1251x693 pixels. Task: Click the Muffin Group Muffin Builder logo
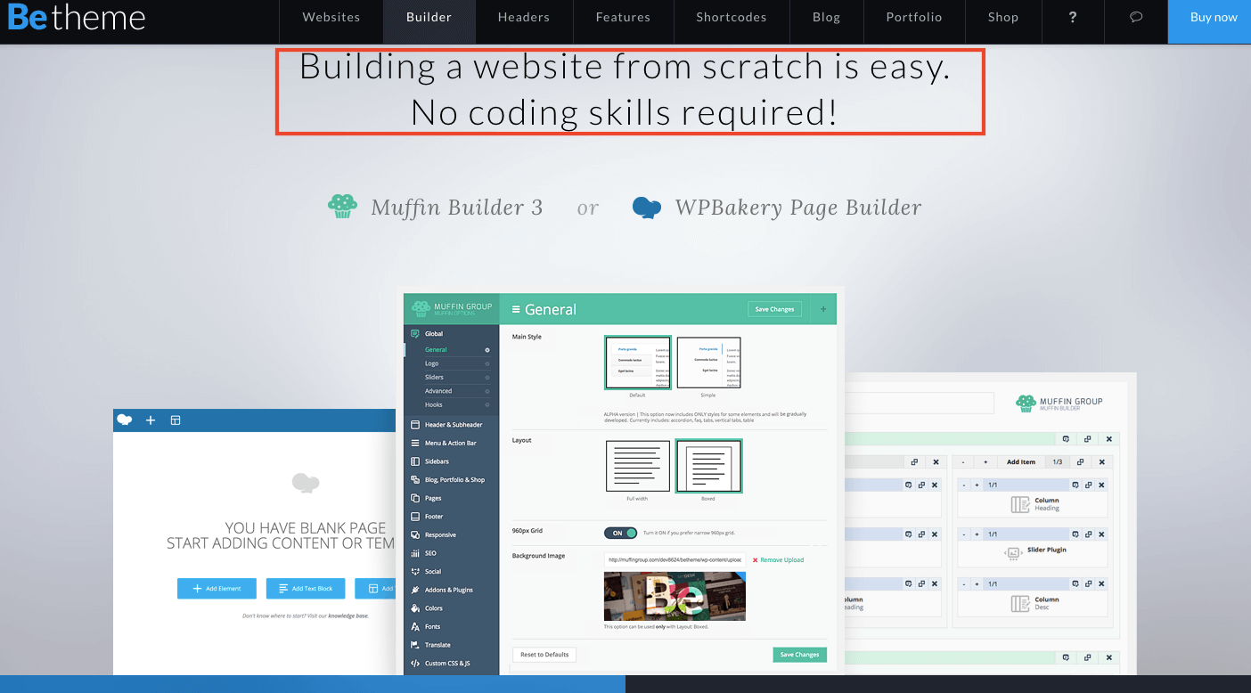click(1059, 404)
